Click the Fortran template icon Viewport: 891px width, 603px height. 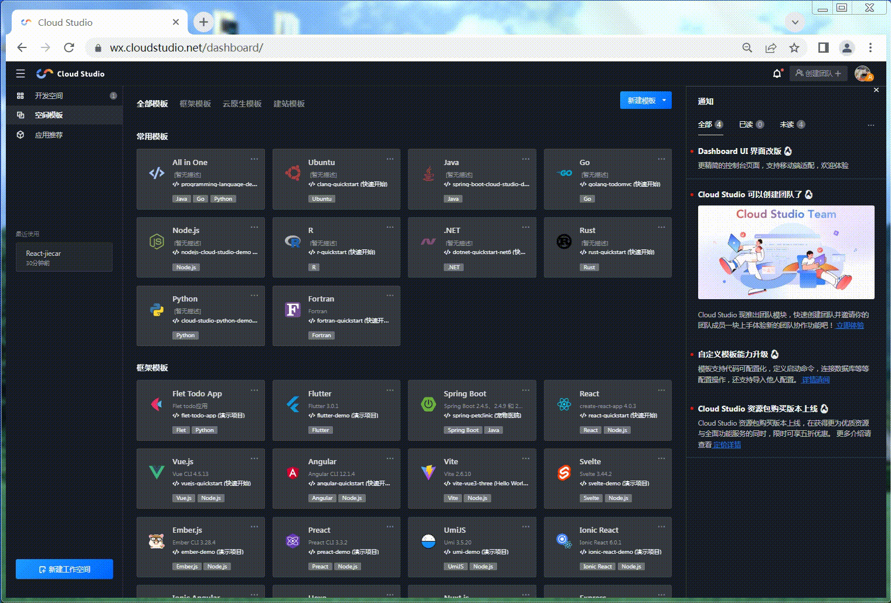[293, 310]
